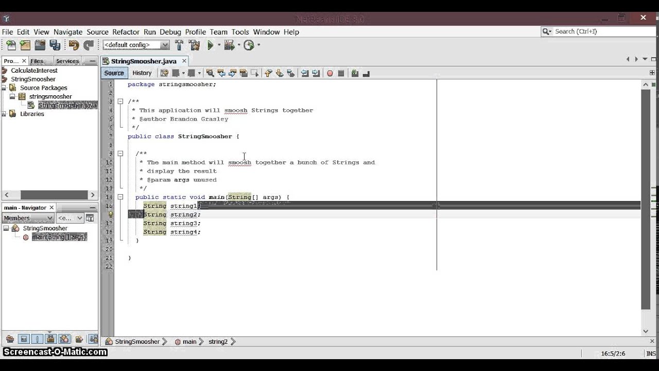Toggle Bookmark in editor toolbar
This screenshot has height=371, width=659.
click(x=290, y=73)
